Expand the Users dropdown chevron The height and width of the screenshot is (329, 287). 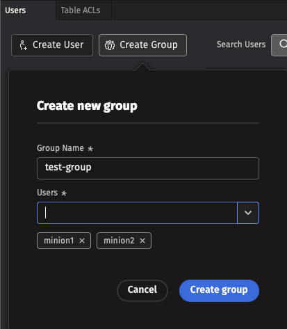(x=248, y=213)
